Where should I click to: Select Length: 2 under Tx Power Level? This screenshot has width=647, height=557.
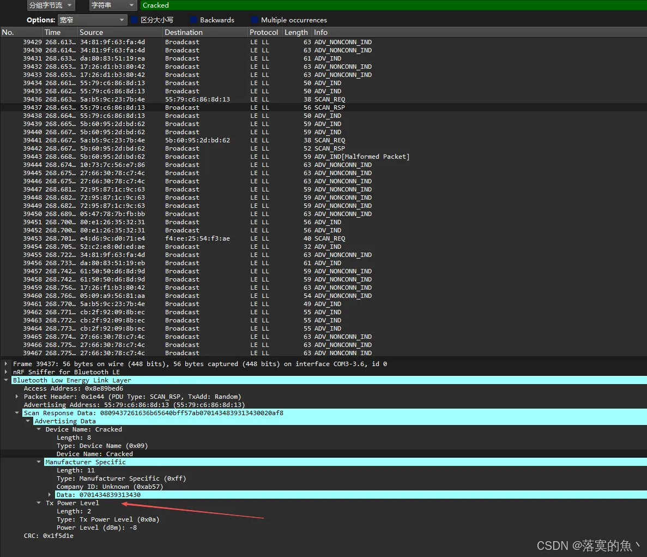pos(74,511)
